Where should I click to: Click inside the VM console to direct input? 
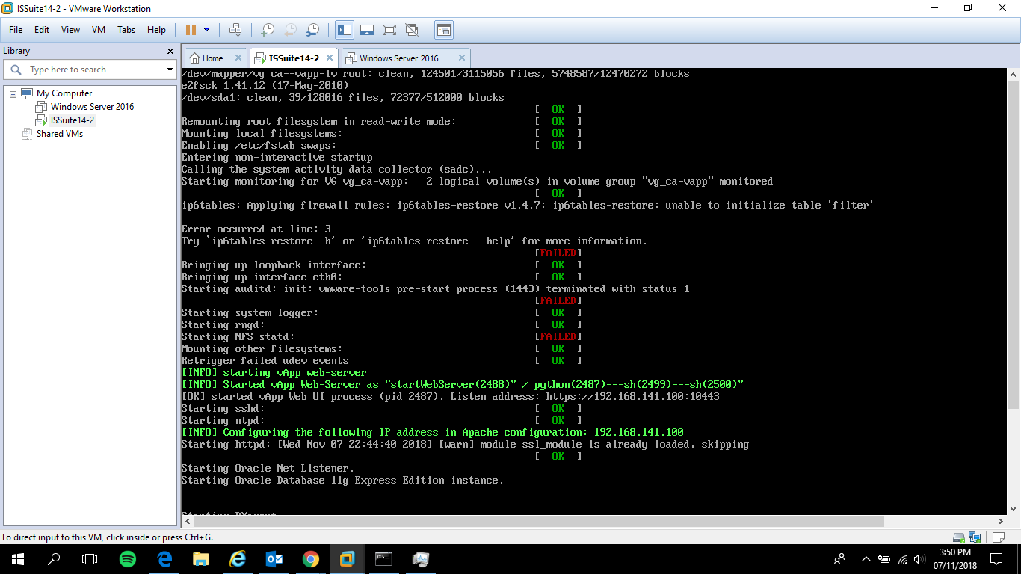pyautogui.click(x=593, y=291)
